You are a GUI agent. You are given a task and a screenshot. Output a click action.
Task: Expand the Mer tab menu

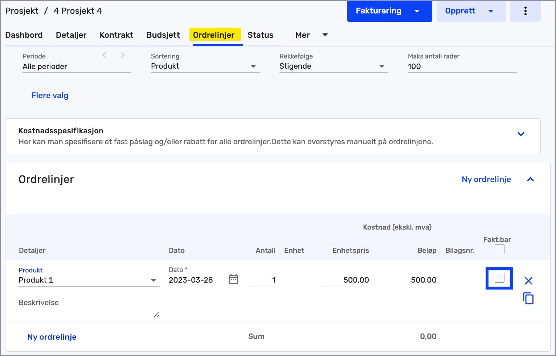click(311, 35)
